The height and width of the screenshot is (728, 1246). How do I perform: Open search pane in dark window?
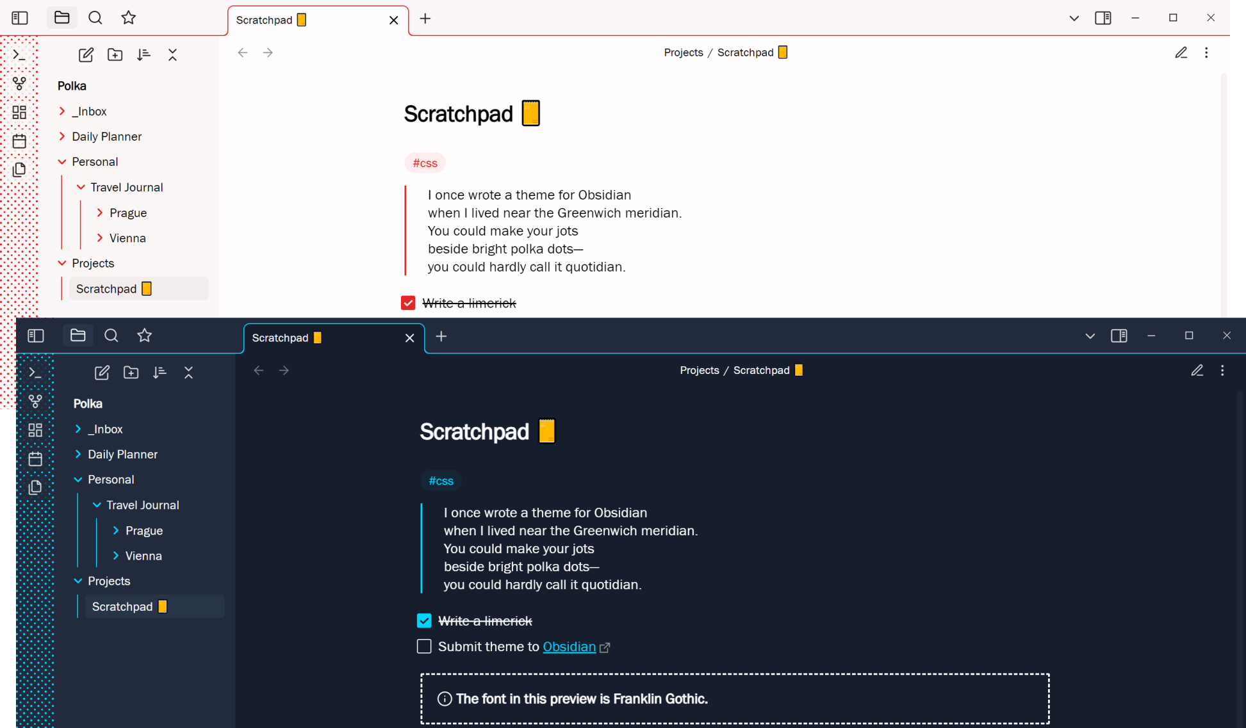pyautogui.click(x=111, y=336)
